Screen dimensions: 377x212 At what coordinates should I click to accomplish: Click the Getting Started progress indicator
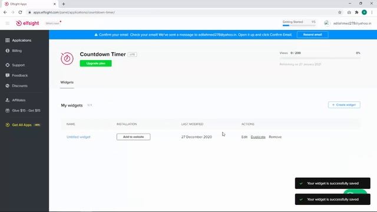(299, 23)
